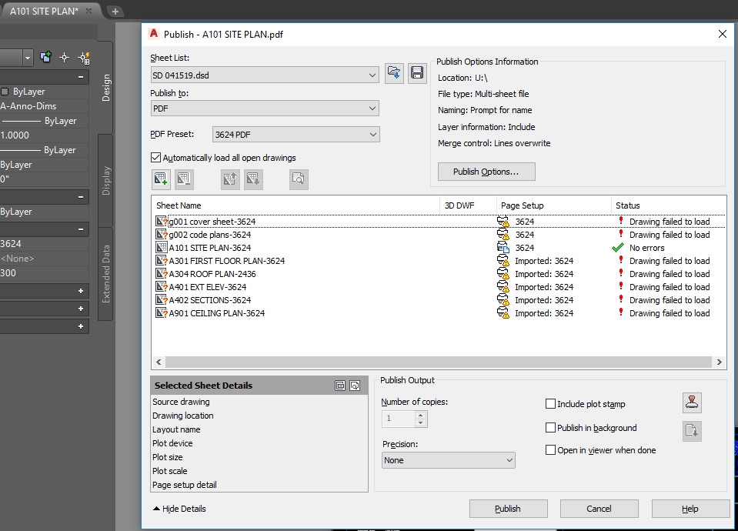Screen dimensions: 738x531
Task: Open the PDF Preset dropdown
Action: 374,134
